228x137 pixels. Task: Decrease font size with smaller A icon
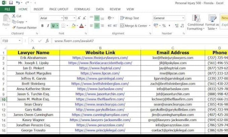[84, 18]
